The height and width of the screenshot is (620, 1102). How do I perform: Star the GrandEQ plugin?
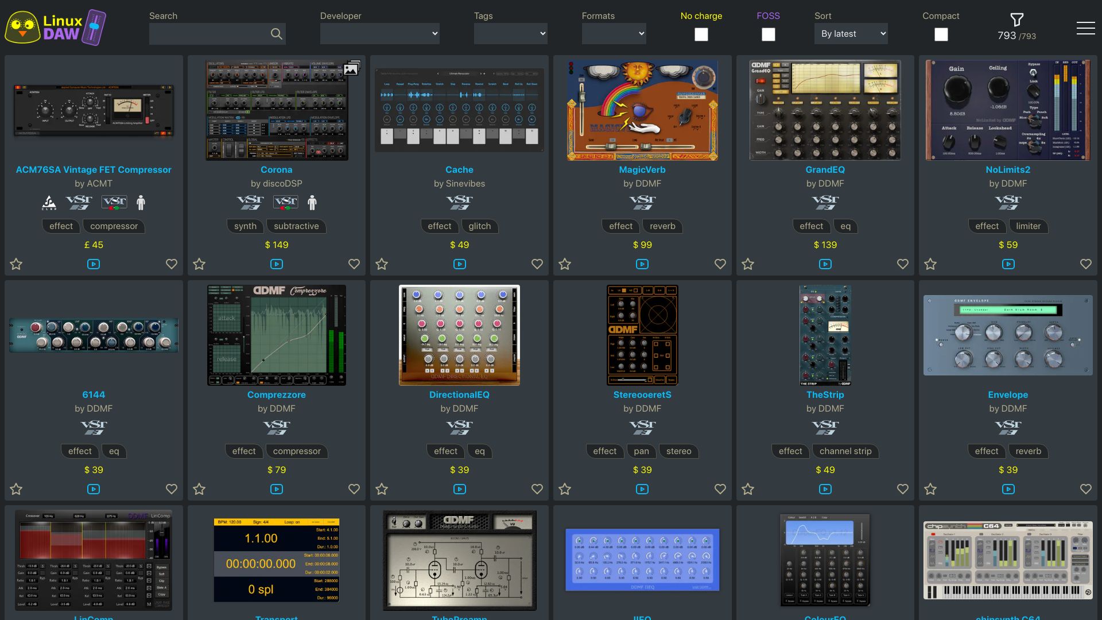pos(748,264)
